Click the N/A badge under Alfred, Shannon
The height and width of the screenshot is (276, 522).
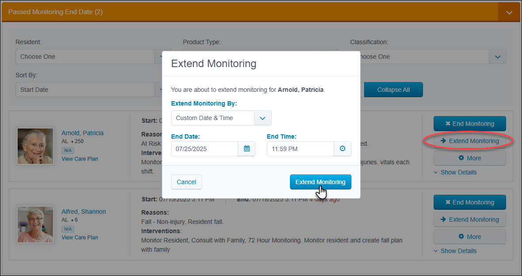(68, 229)
